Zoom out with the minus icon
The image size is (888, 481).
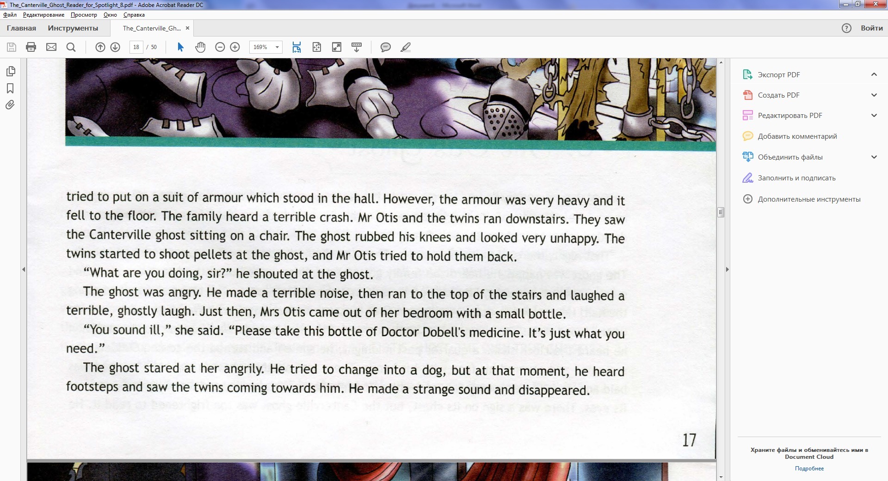(220, 47)
